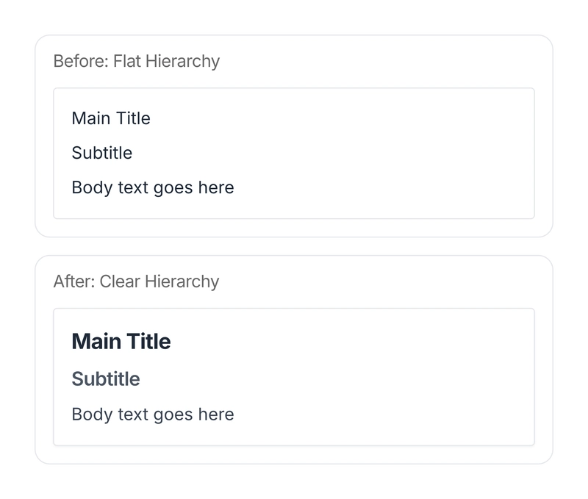Click body text in the Clear Hierarchy card
The height and width of the screenshot is (499, 588).
[153, 414]
